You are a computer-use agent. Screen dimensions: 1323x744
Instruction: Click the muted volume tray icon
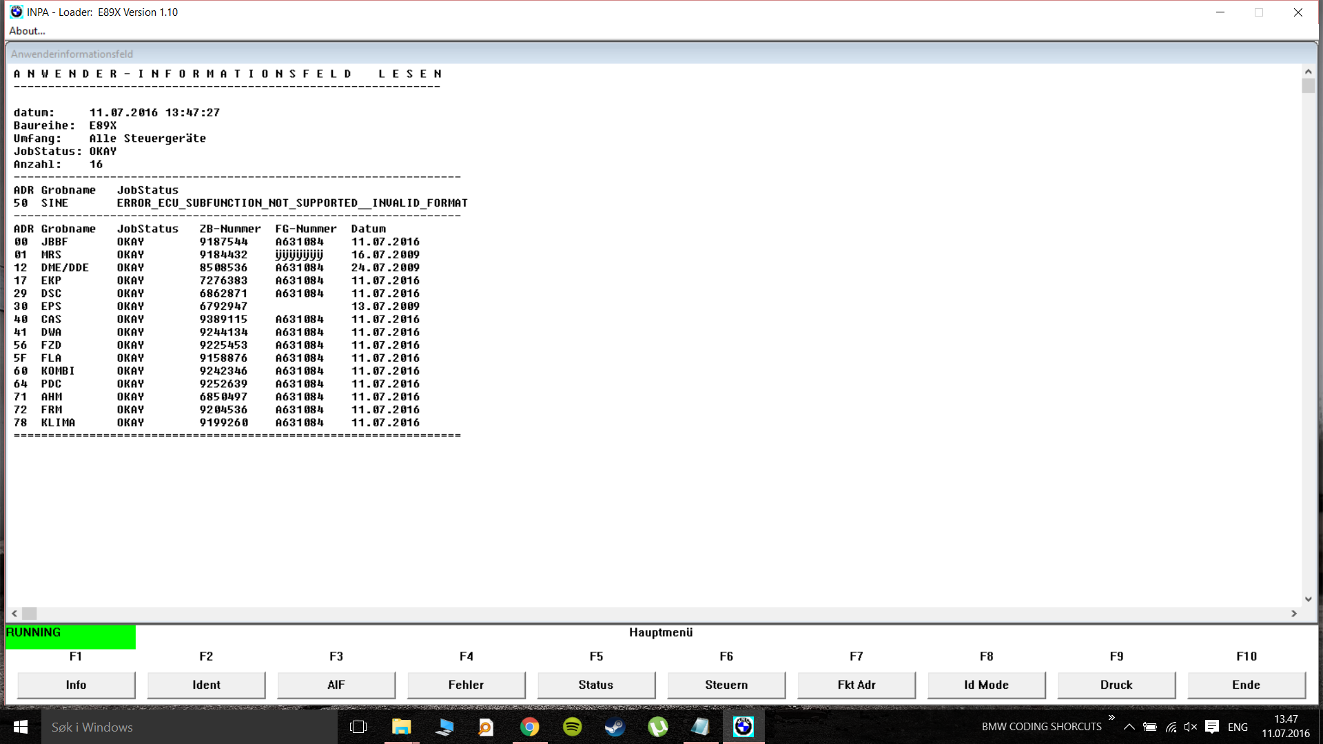pyautogui.click(x=1191, y=727)
